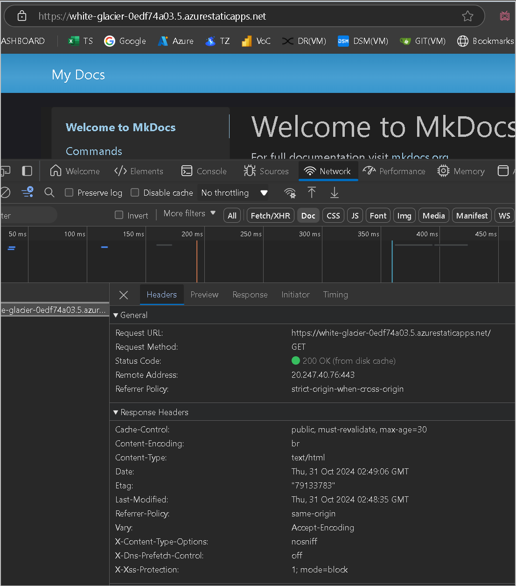The image size is (516, 586).
Task: Switch to the Memory tab
Action: click(x=461, y=171)
